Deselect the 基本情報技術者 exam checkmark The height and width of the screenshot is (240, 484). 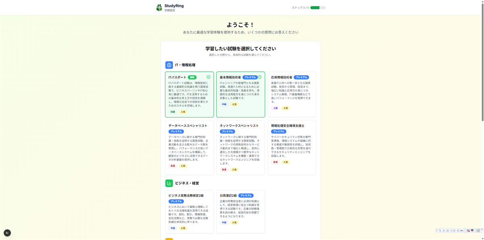point(260,77)
